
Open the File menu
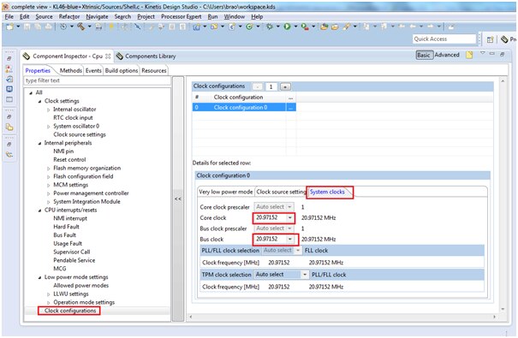pos(9,16)
